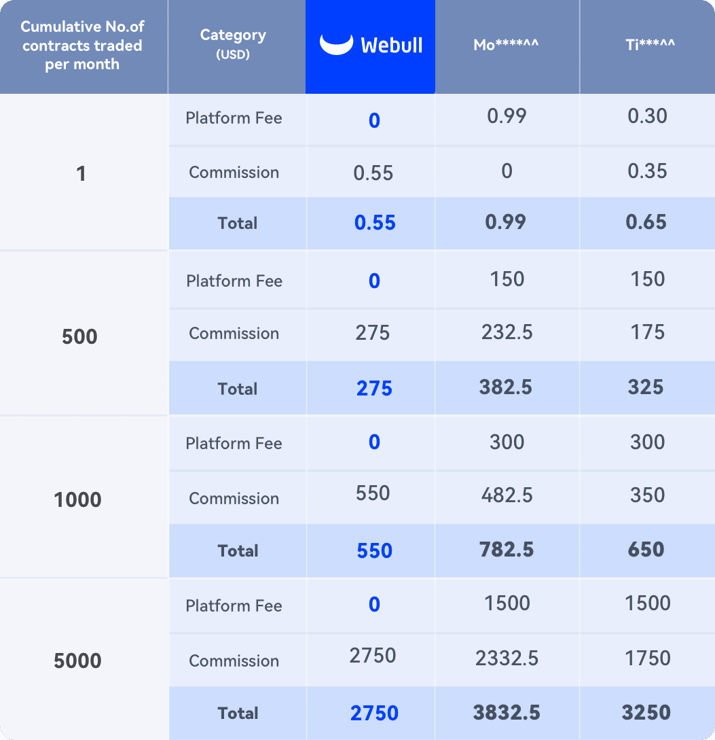Image resolution: width=715 pixels, height=740 pixels.
Task: Click the Category (USD) header cell
Action: pyautogui.click(x=233, y=44)
